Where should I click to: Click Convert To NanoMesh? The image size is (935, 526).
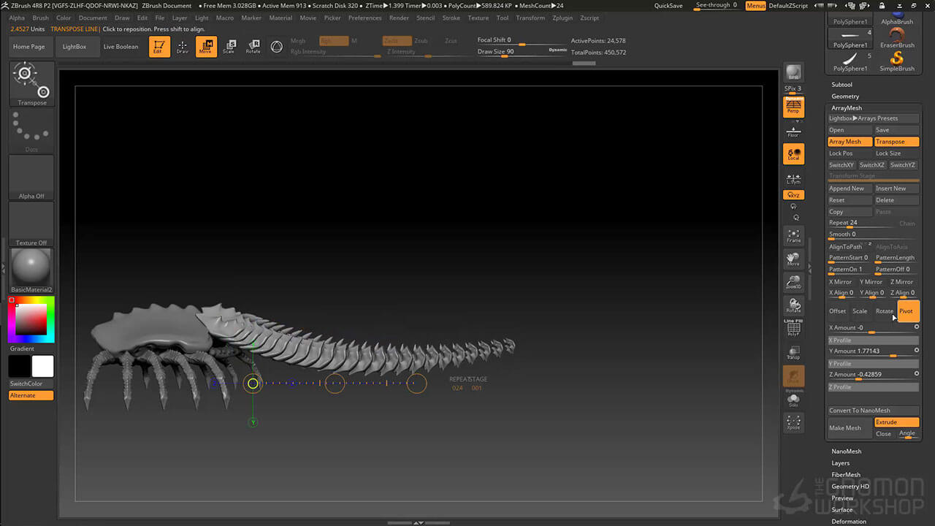[x=873, y=411]
